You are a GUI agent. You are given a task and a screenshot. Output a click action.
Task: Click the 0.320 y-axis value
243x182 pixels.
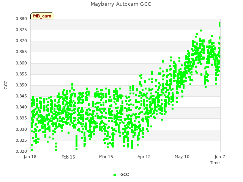(21, 151)
